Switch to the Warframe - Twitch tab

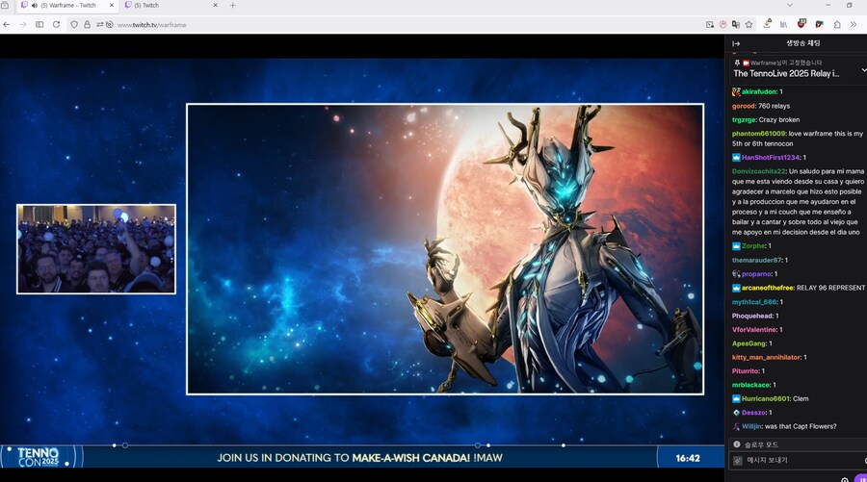pyautogui.click(x=67, y=6)
